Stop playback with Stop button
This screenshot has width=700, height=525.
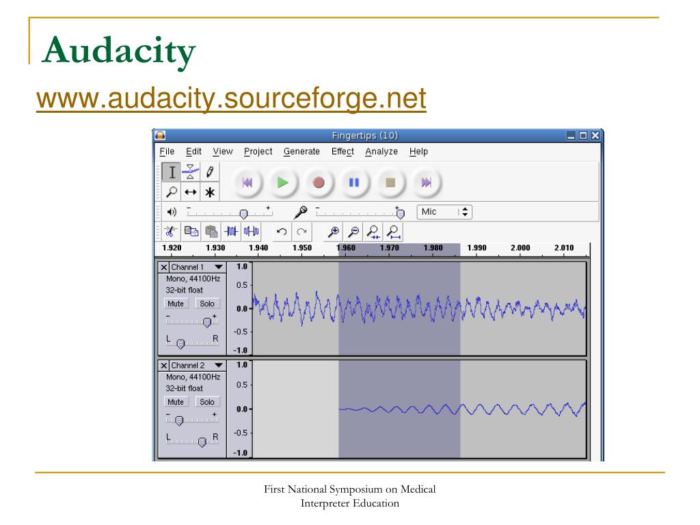pyautogui.click(x=390, y=182)
